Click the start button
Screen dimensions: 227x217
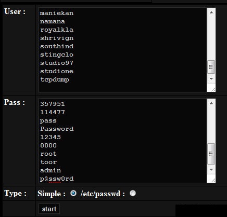coord(49,209)
